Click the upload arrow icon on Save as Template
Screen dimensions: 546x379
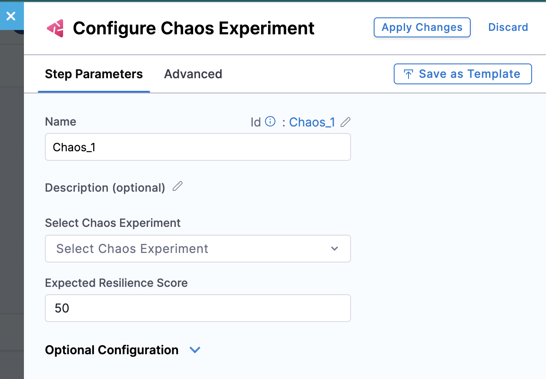(x=408, y=74)
